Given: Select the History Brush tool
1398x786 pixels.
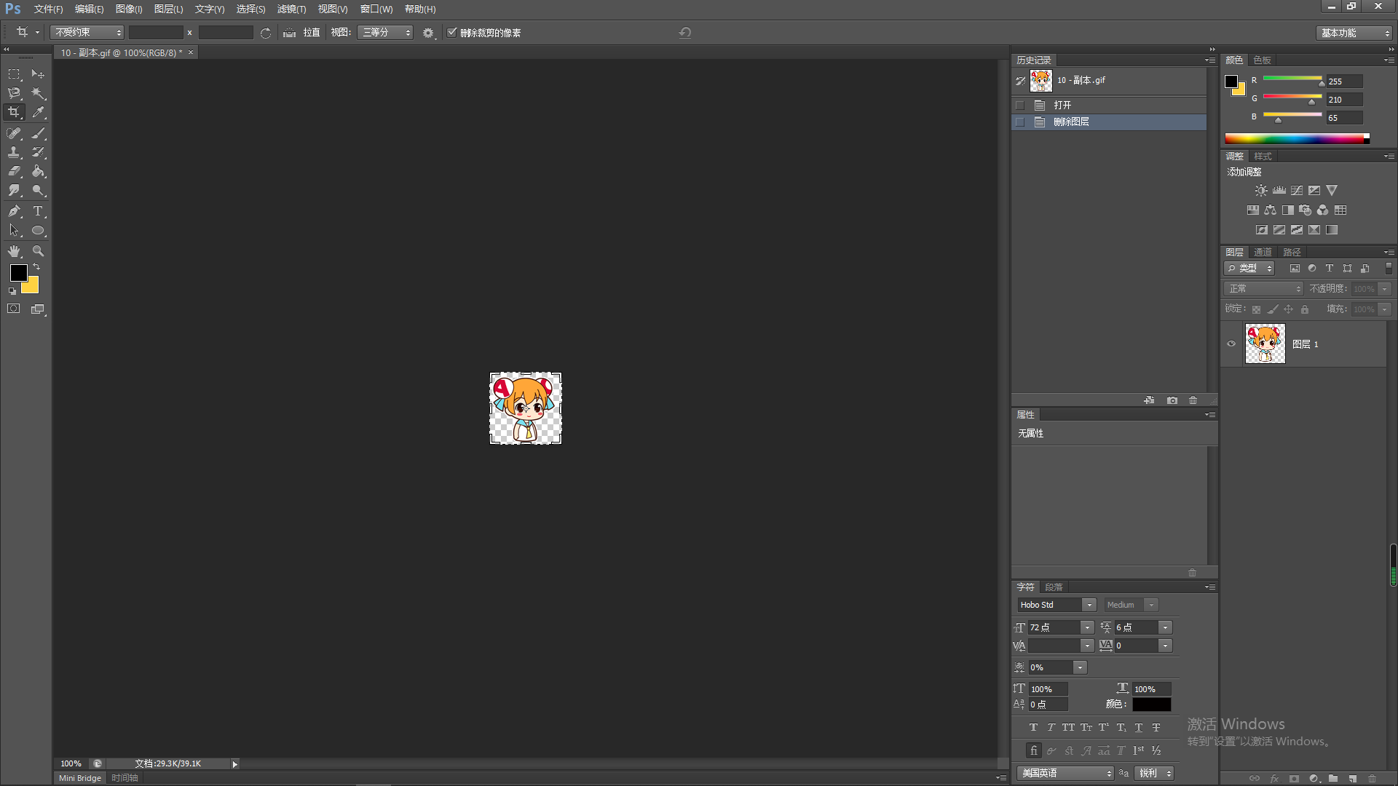Looking at the screenshot, I should tap(38, 152).
